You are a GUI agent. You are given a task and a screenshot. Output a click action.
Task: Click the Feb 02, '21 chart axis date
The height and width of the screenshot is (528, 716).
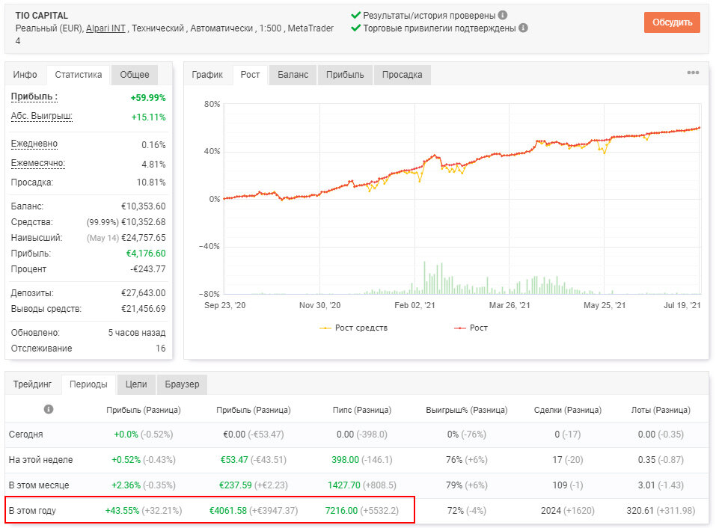(414, 305)
